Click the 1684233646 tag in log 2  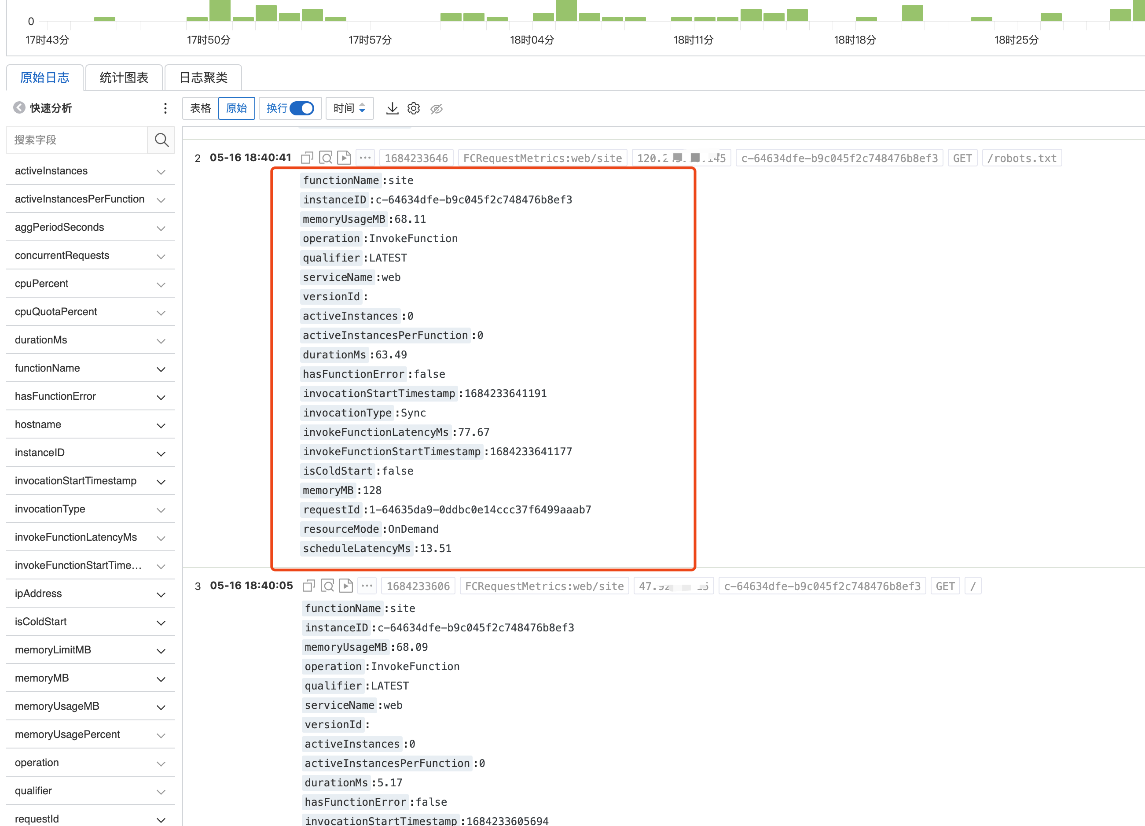[x=416, y=158]
